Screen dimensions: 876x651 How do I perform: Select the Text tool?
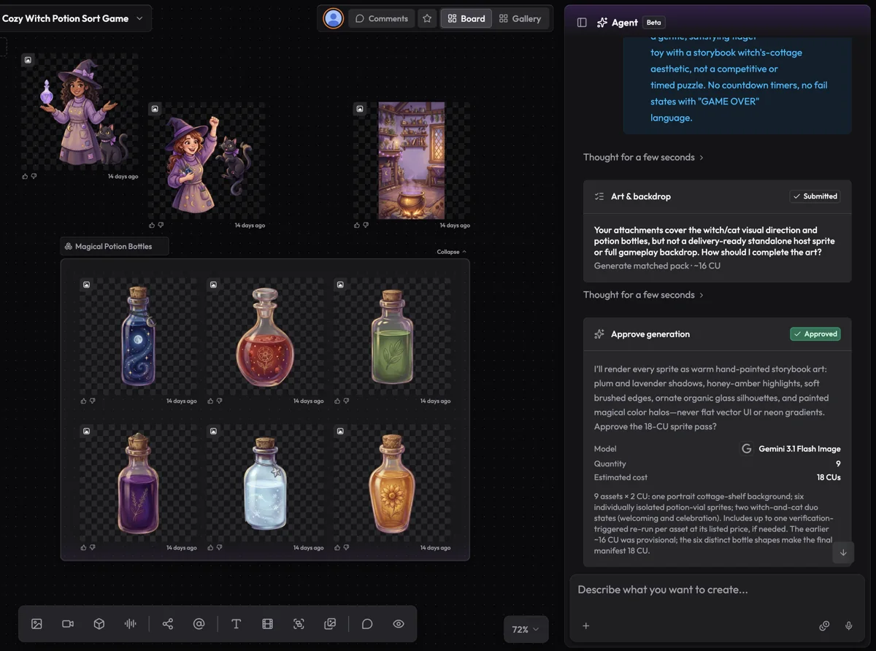tap(237, 624)
